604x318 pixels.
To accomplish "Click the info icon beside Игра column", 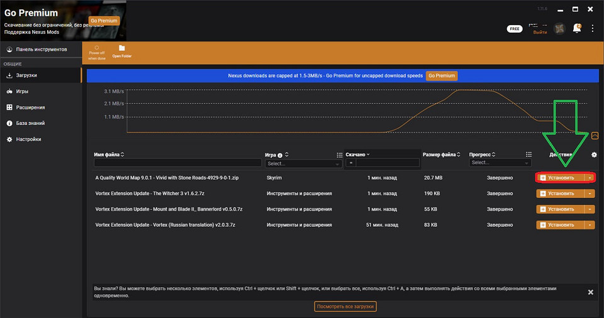I will (x=279, y=155).
